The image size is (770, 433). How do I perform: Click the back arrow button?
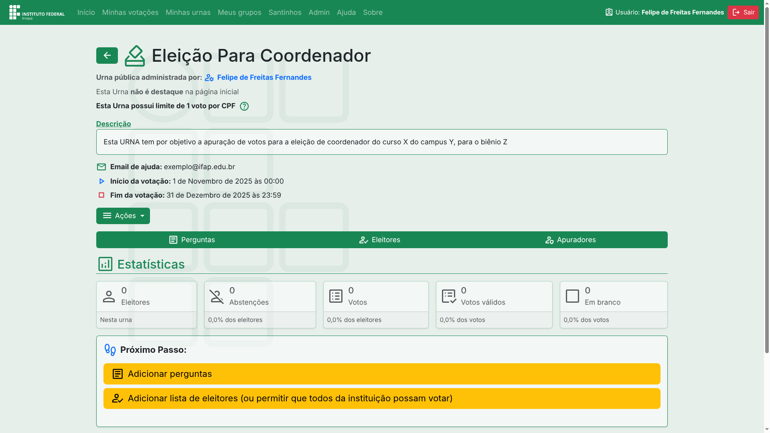pos(107,55)
